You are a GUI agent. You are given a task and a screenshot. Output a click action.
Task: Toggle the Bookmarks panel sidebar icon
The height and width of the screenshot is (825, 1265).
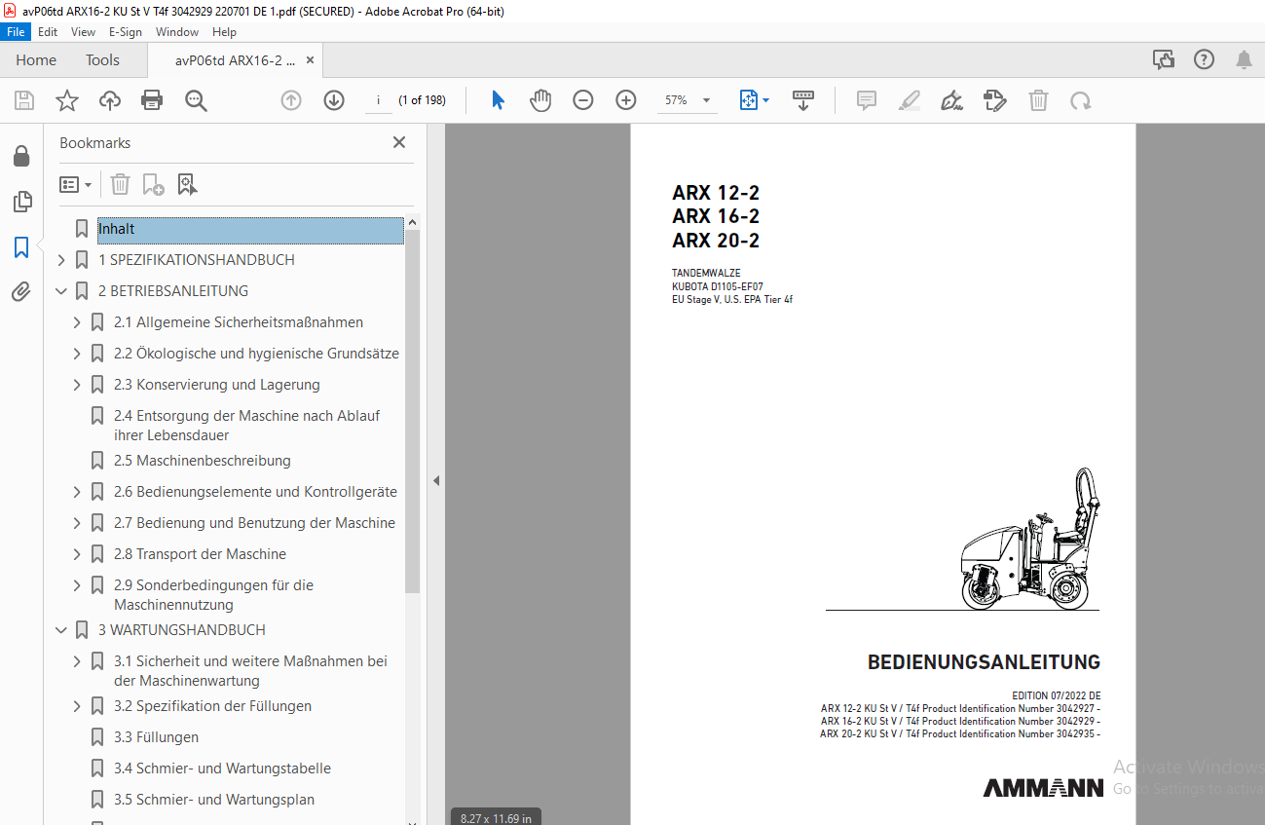21,247
